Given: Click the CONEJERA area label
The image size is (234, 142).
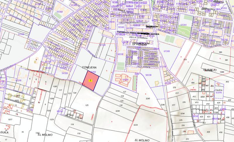Looking at the screenshot, I should 89,67.
